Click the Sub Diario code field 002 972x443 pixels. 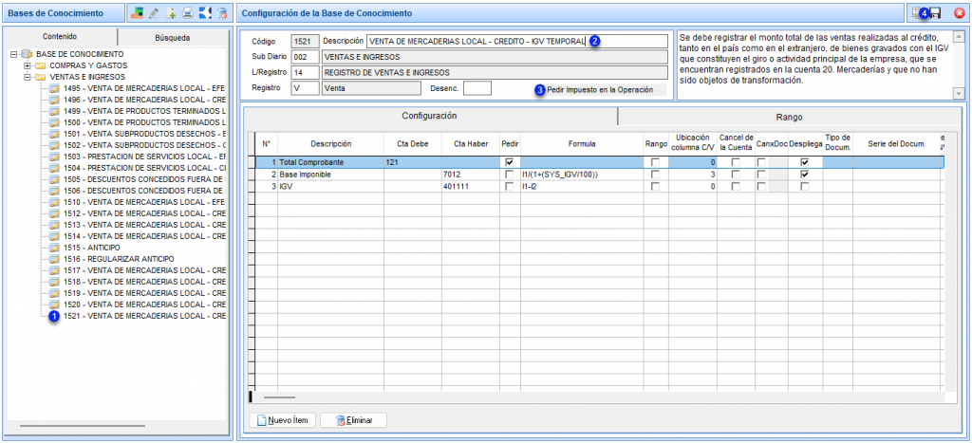(305, 57)
